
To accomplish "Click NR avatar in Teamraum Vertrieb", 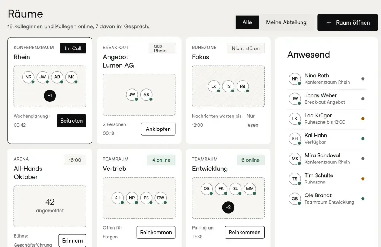I will pos(132,198).
